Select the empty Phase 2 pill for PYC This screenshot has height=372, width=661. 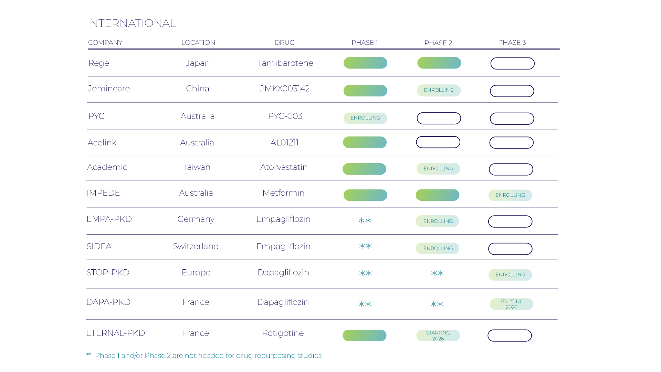(x=439, y=118)
